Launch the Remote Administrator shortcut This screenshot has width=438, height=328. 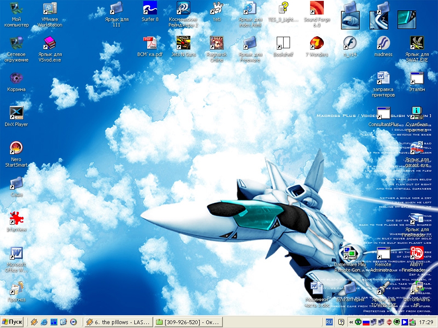click(383, 260)
